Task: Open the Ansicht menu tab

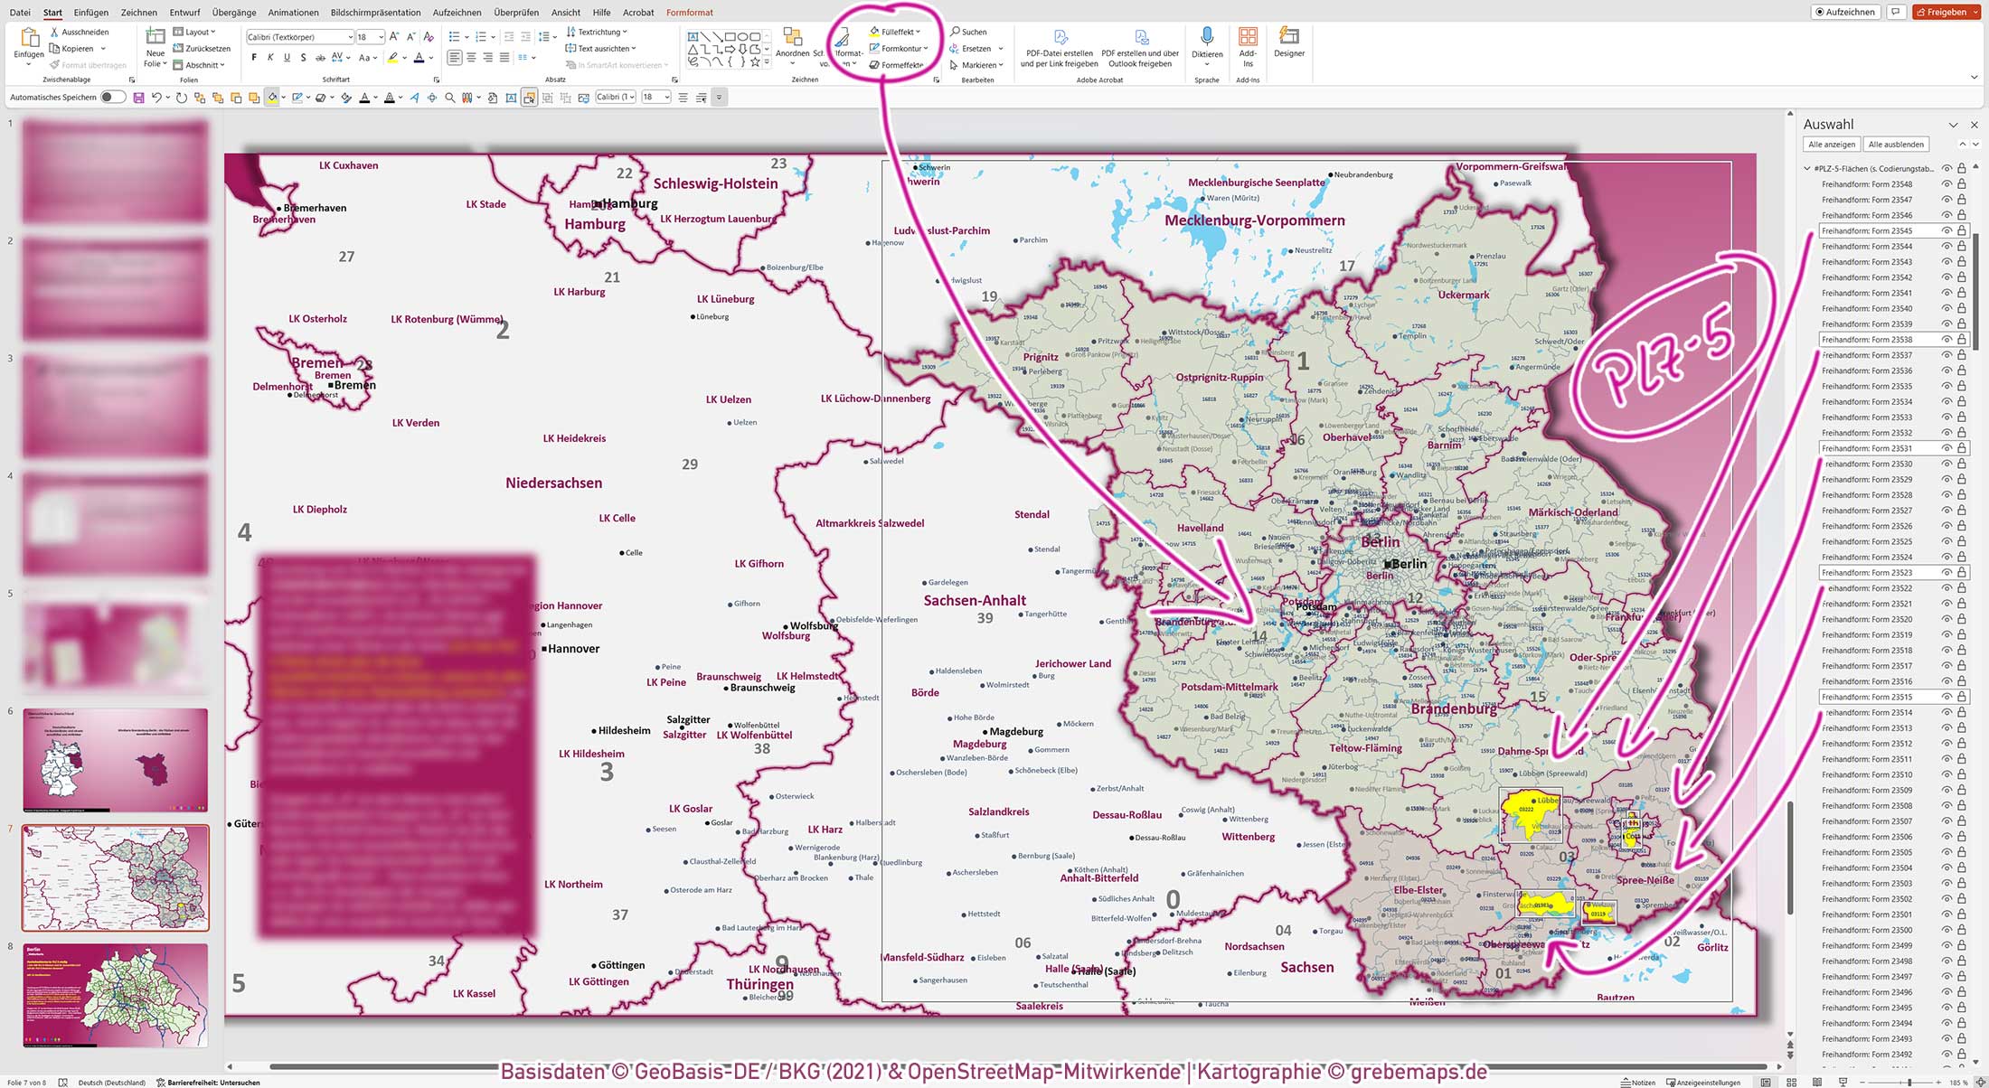Action: tap(565, 12)
